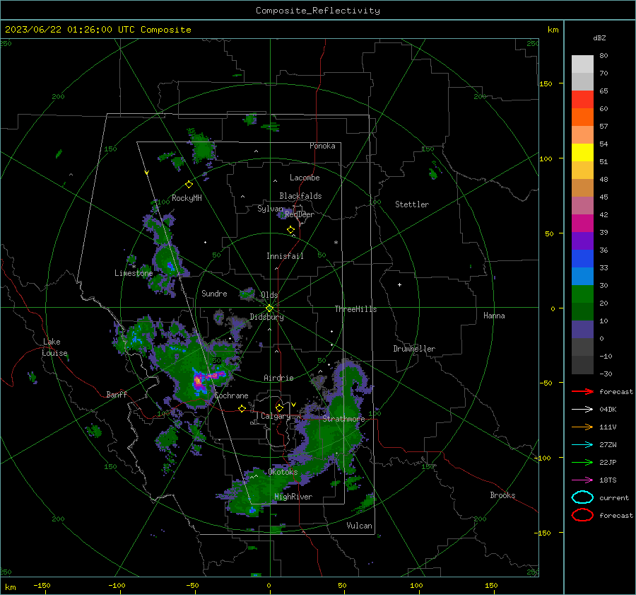
Task: Click the purple 39–36 dBZ swatch
Action: 582,241
